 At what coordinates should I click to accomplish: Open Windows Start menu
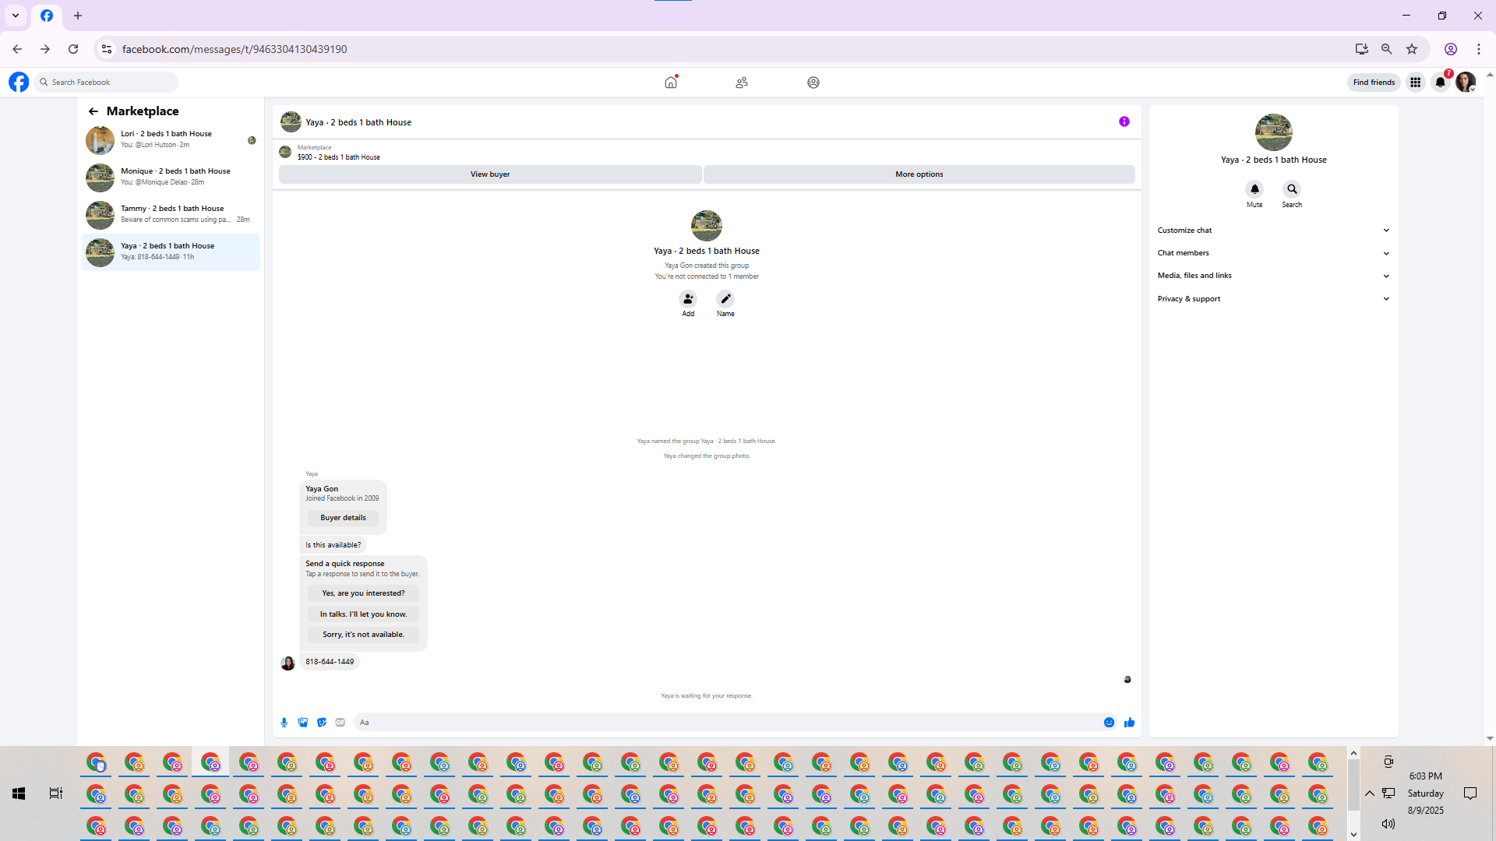[x=19, y=793]
